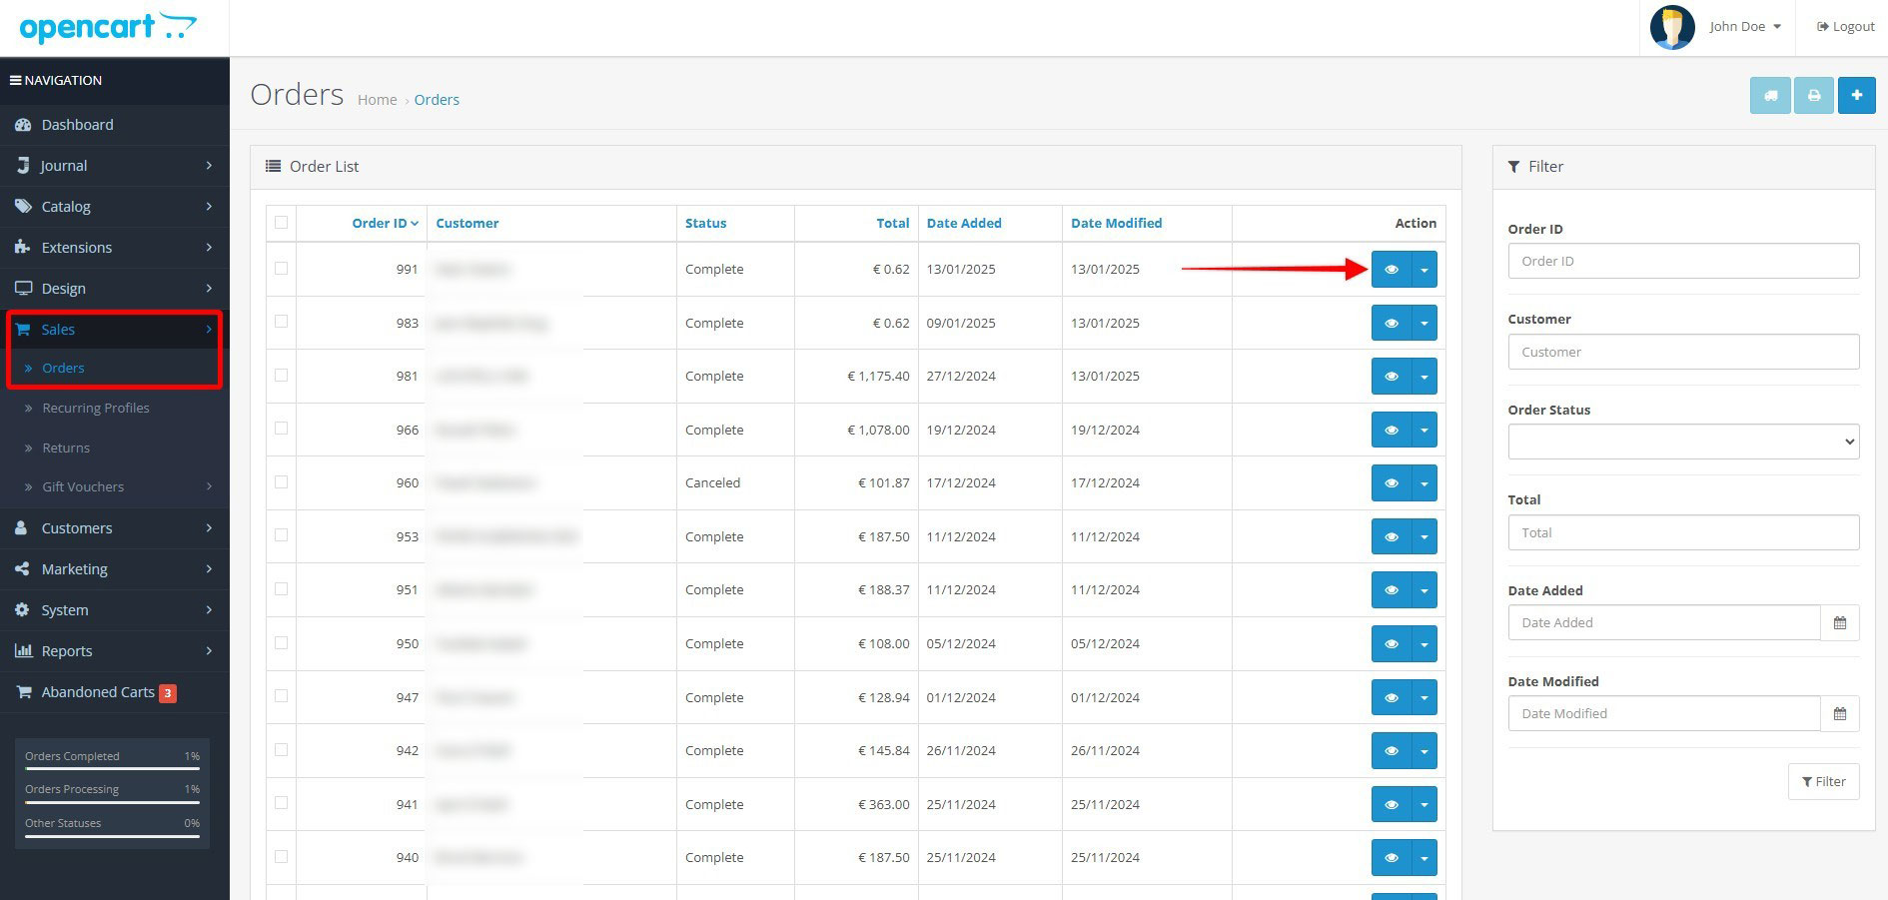Click the Print Invoice printer icon button
Screen dimensions: 1888x900
tap(1814, 96)
